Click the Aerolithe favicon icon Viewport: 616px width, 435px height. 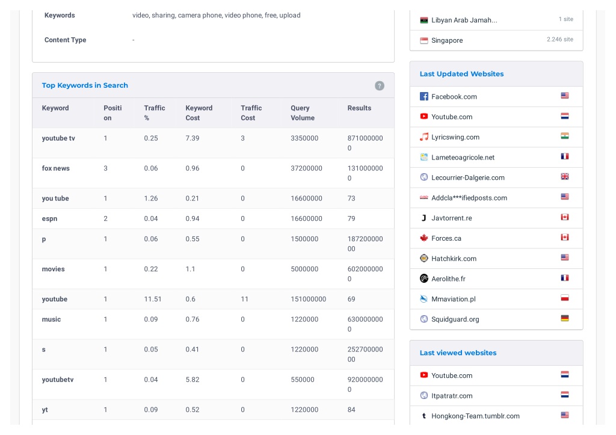(x=424, y=279)
